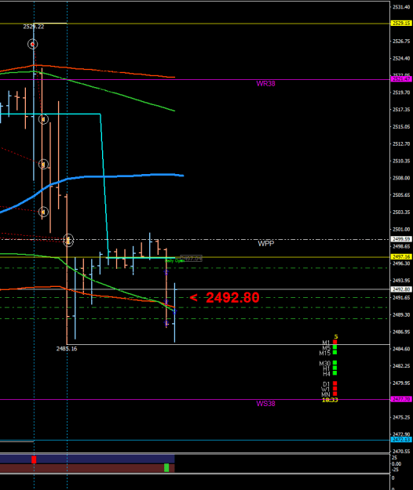Select the WPP pivot label

tap(266, 244)
